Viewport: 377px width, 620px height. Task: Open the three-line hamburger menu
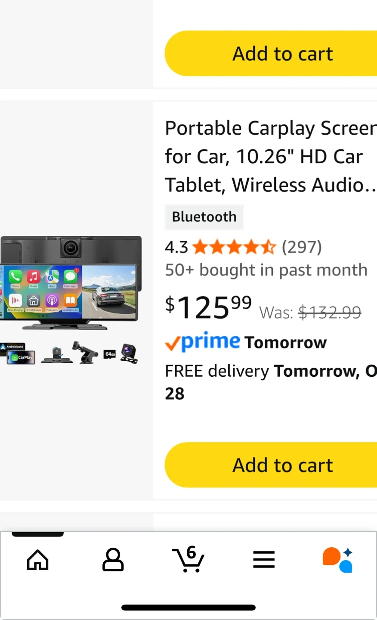coord(264,560)
